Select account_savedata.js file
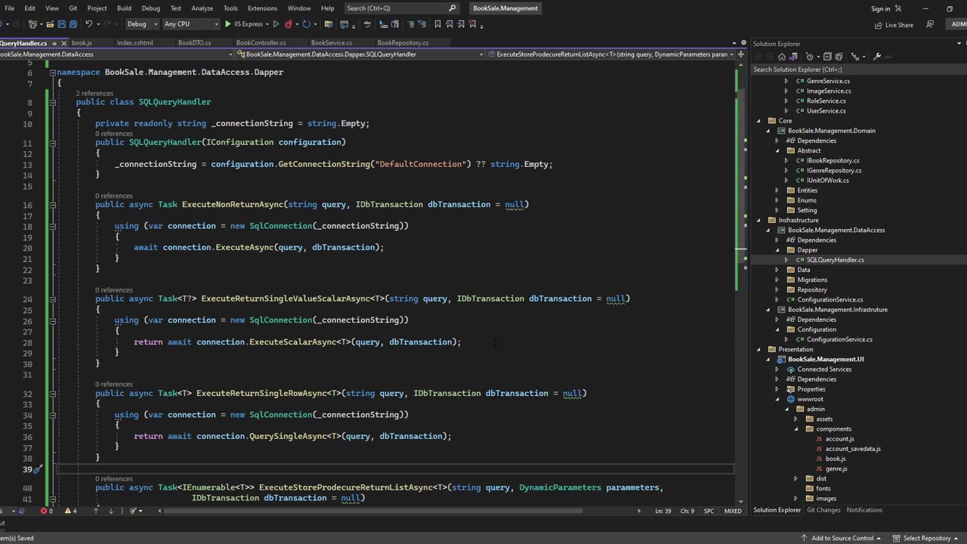 pyautogui.click(x=853, y=449)
